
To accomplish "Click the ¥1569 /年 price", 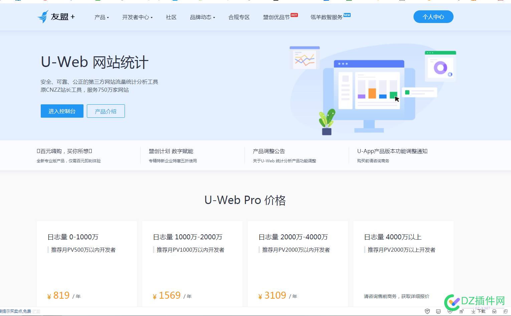I will [172, 295].
